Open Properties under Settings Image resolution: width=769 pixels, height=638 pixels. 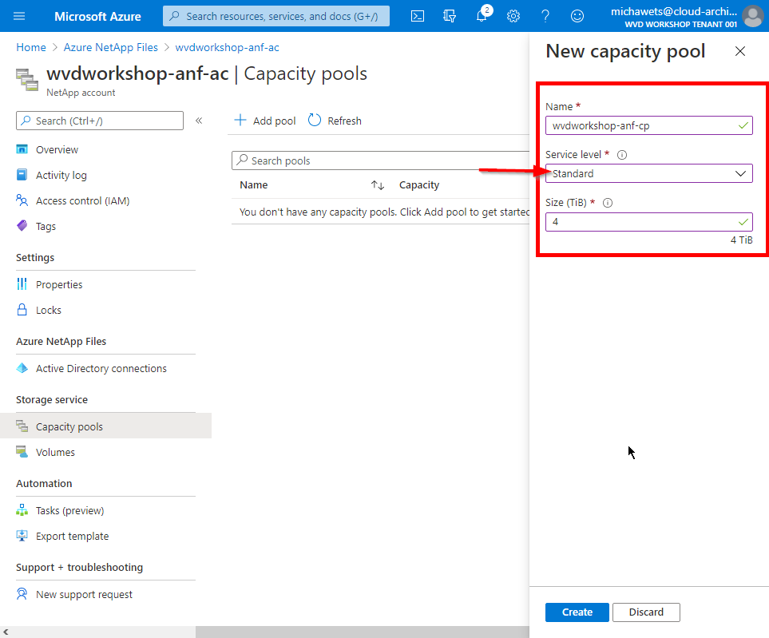pos(59,284)
